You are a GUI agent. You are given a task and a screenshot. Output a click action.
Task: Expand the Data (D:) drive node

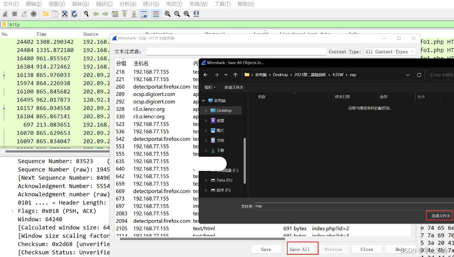coord(206,180)
